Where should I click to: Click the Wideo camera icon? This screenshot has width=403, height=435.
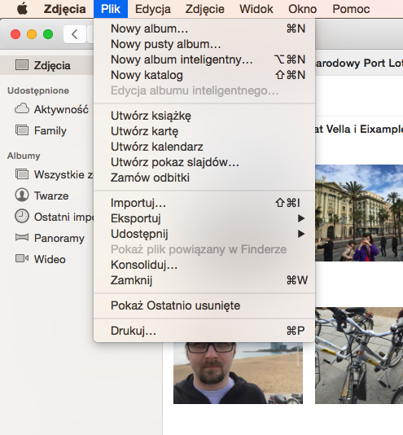(22, 258)
